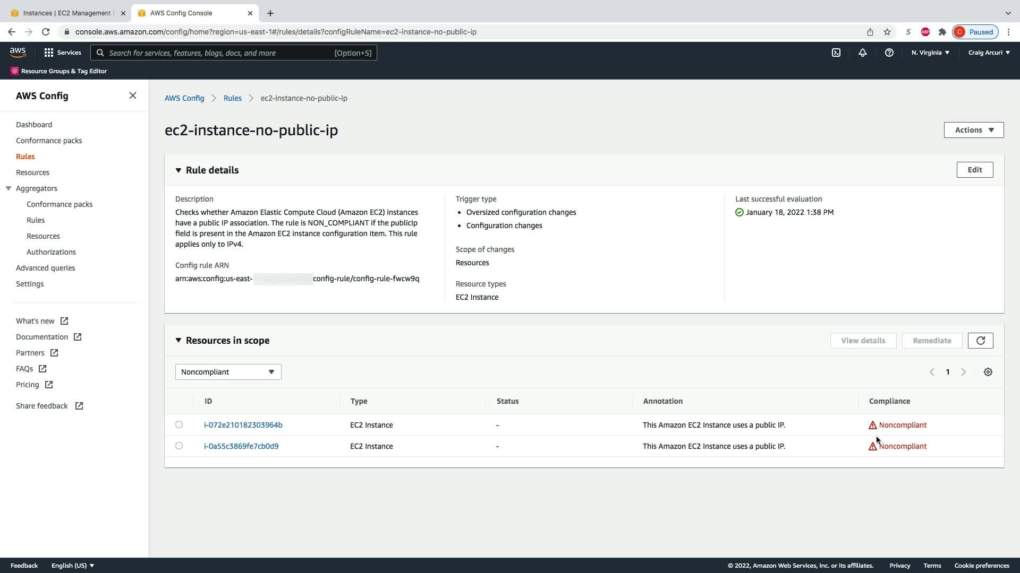Open AWS CloudShell terminal icon
1020x573 pixels.
[x=836, y=53]
